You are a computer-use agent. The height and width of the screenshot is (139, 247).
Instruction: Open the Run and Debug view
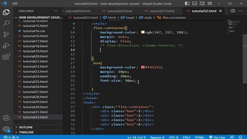[6, 46]
